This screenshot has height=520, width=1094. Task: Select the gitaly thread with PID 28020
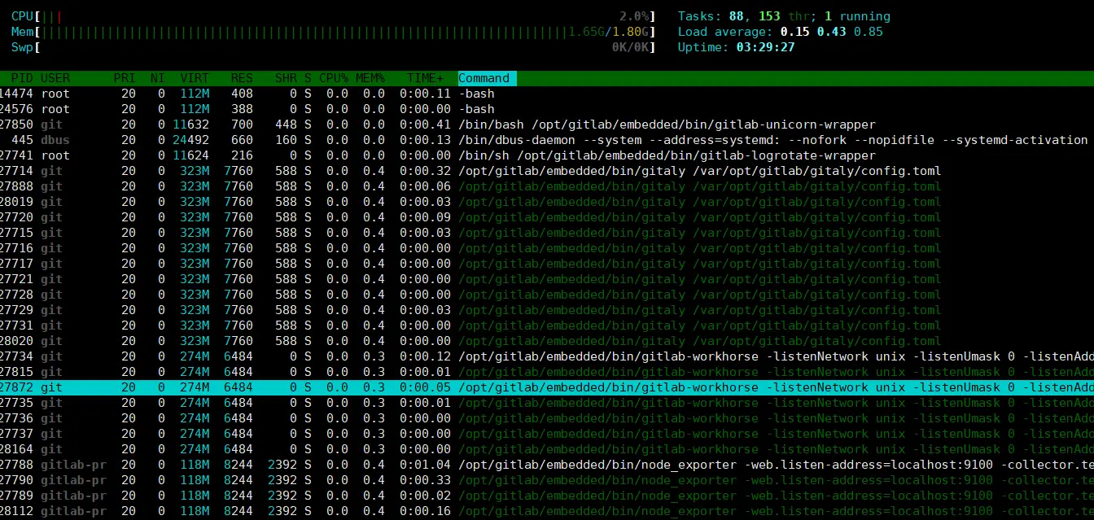point(547,341)
